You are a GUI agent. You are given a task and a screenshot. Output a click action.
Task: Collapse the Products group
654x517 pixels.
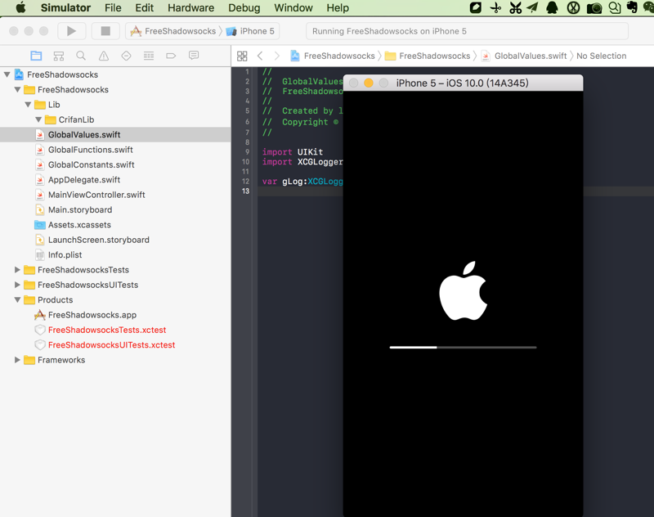18,300
